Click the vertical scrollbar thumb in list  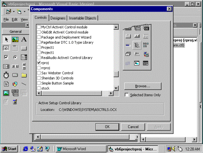[116, 74]
